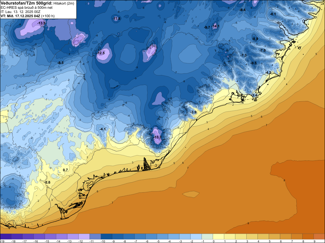Click the -8.5 temperature label
Viewport: 325px width, 243px height.
click(x=60, y=63)
